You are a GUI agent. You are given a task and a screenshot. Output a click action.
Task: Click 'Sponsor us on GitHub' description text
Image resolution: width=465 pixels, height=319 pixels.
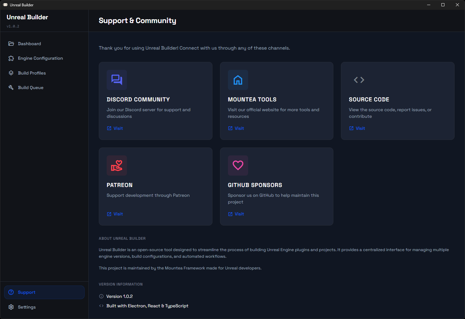pyautogui.click(x=273, y=199)
